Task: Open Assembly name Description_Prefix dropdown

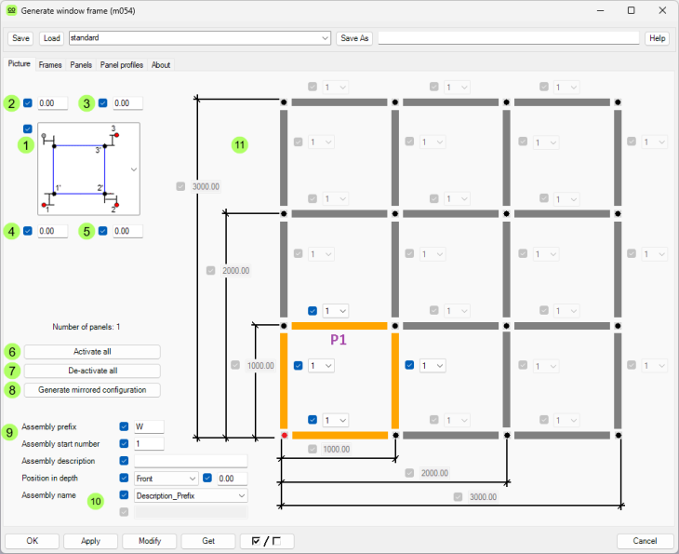Action: click(x=191, y=495)
